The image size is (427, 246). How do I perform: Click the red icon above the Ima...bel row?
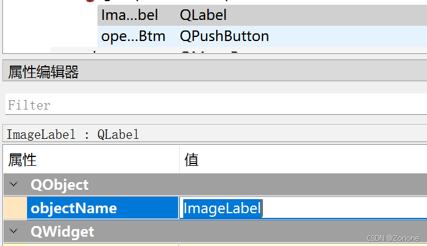pos(90,2)
